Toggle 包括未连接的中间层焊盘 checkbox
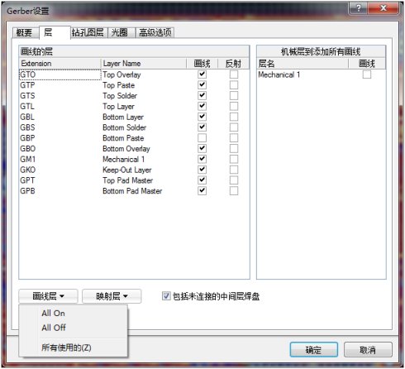 click(166, 296)
